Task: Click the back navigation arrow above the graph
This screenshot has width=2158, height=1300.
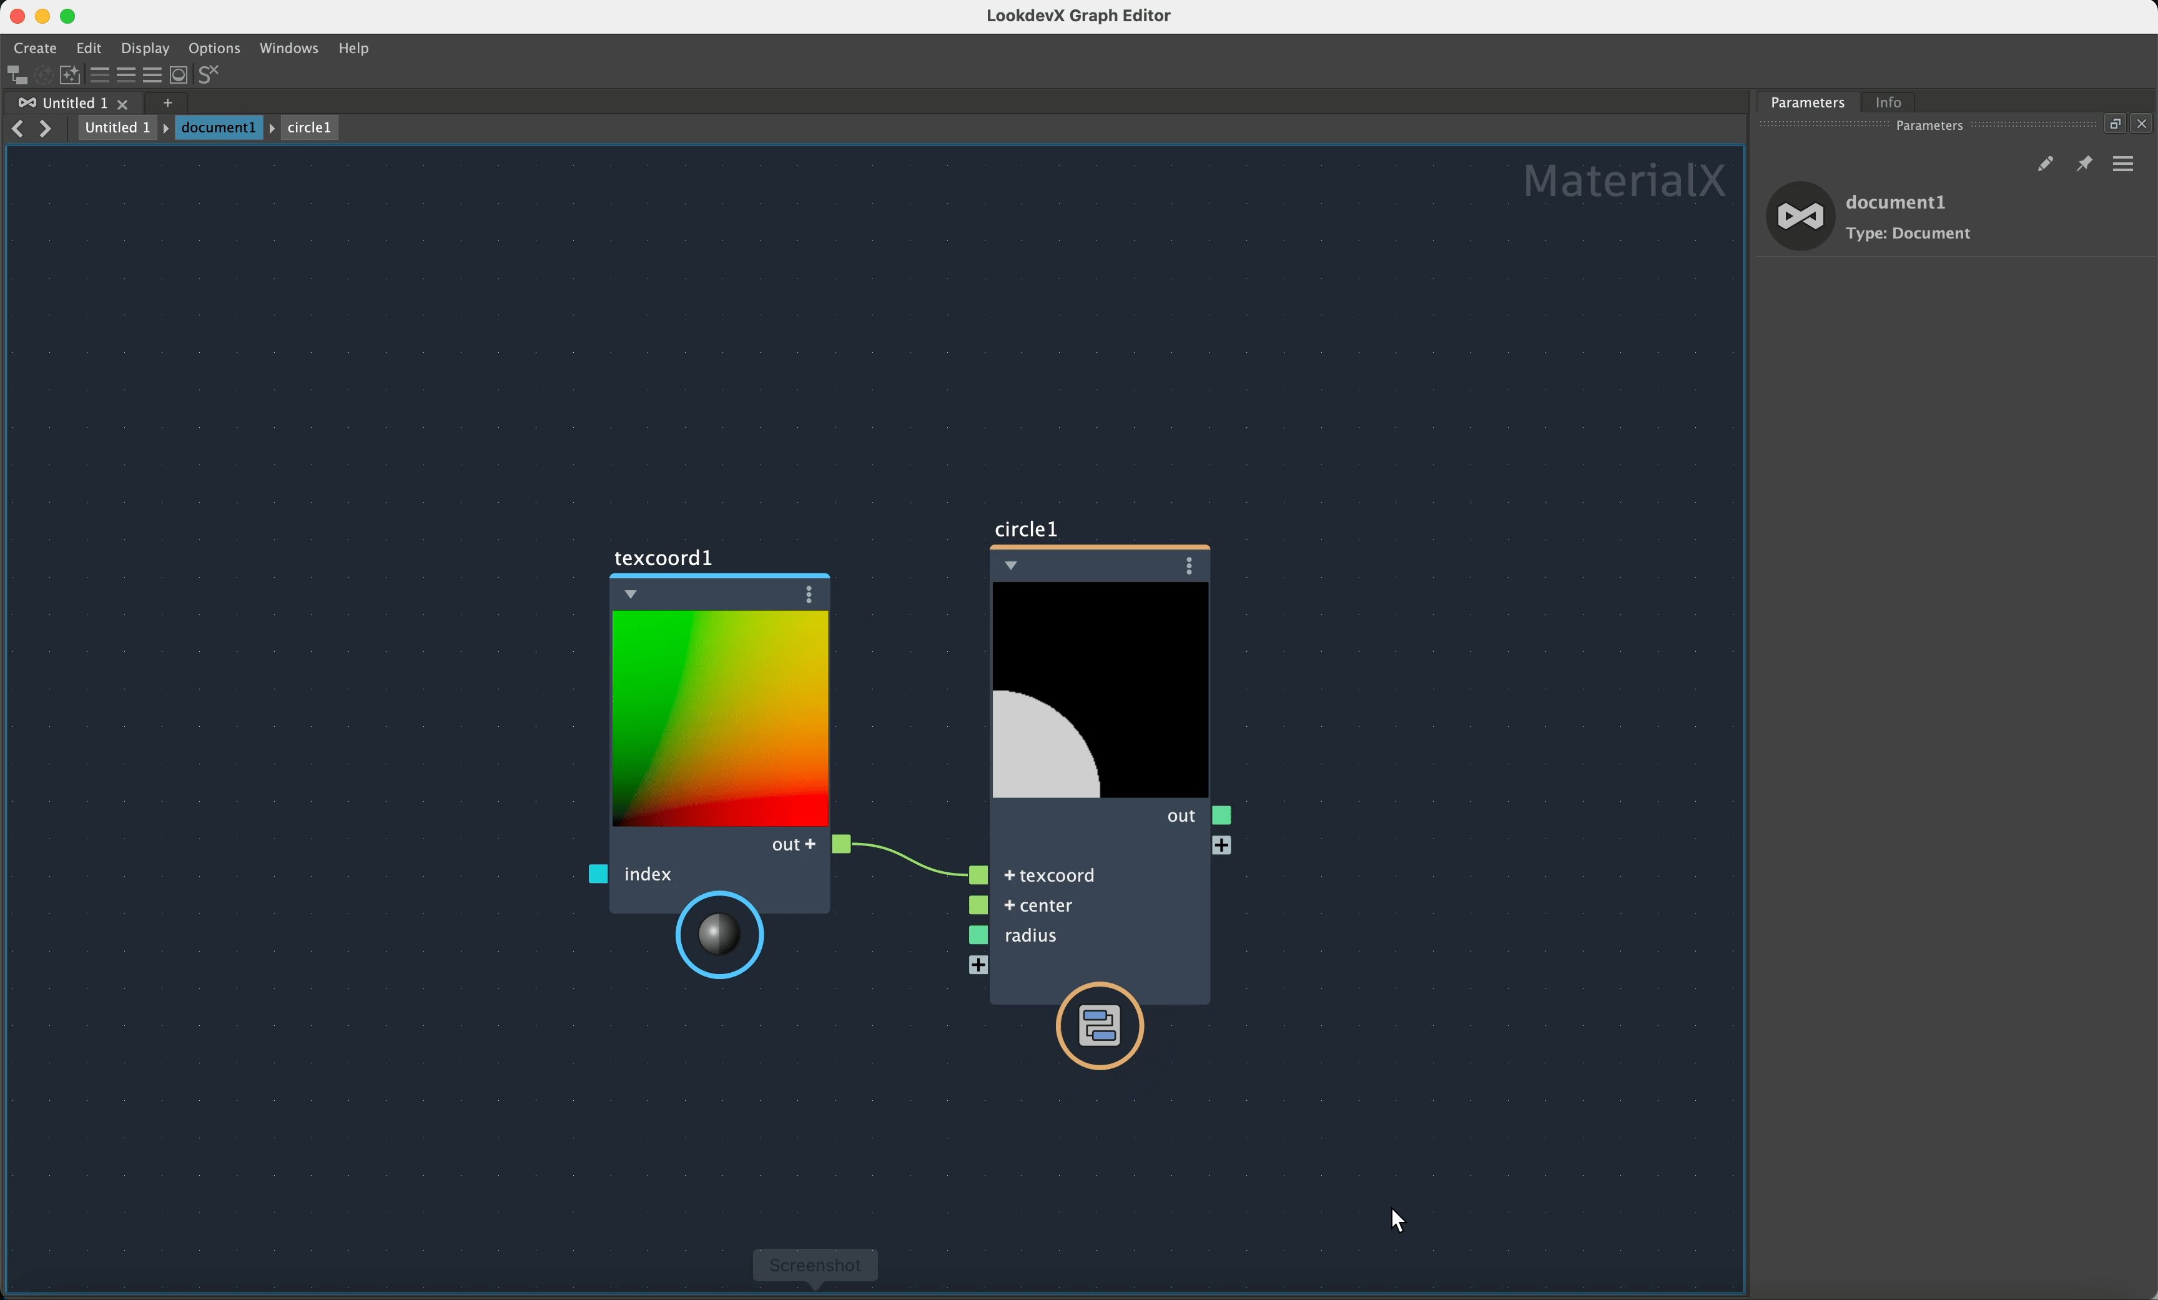Action: click(x=18, y=128)
